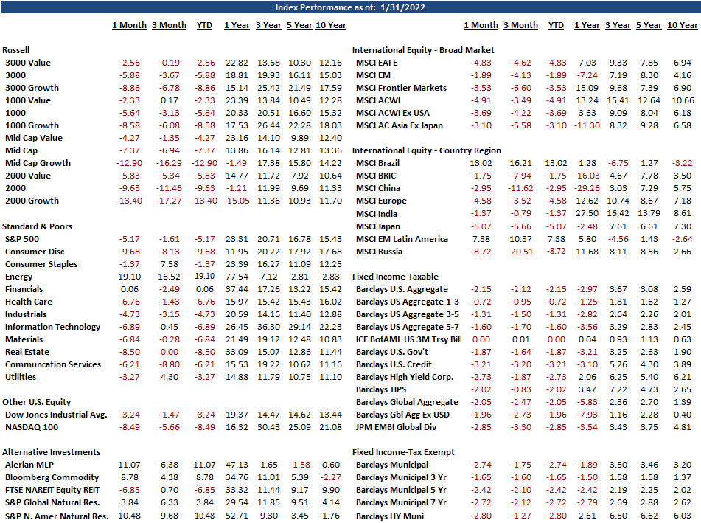Select MSCI Russia's 3 Month value -20.51
The height and width of the screenshot is (523, 701).
pos(520,252)
